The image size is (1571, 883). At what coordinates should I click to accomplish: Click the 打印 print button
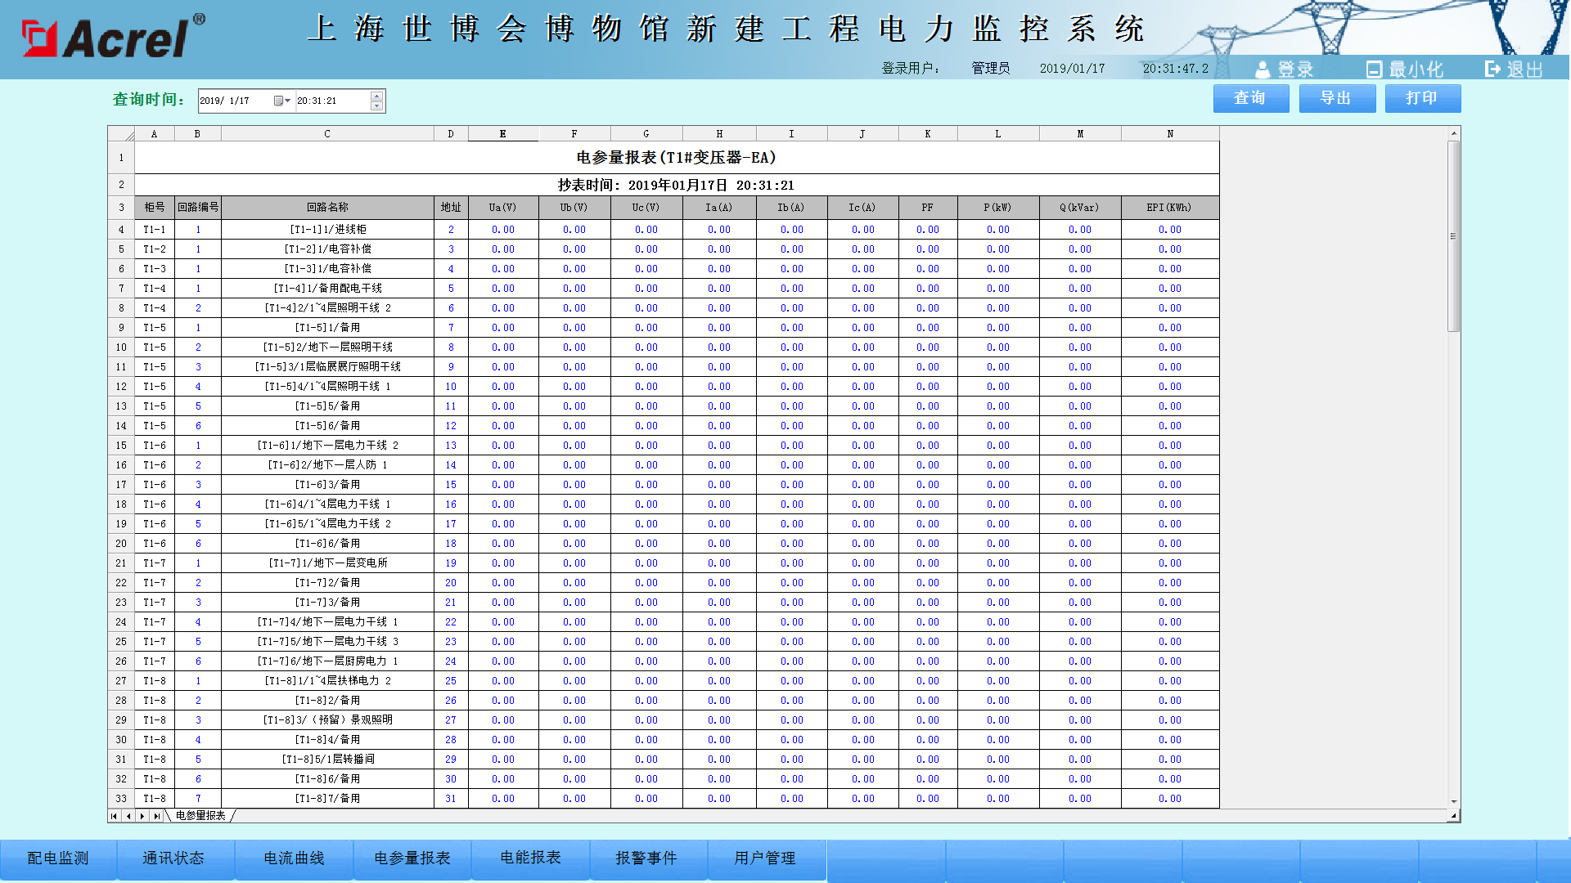click(x=1422, y=98)
